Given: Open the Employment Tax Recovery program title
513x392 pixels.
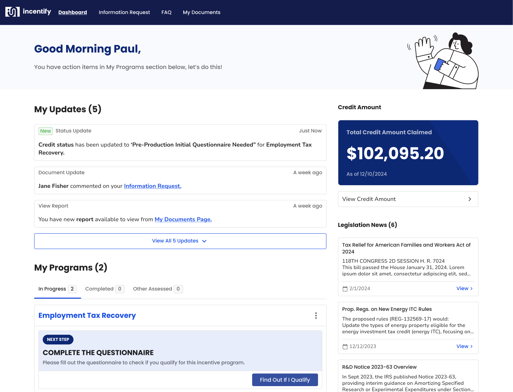Looking at the screenshot, I should (x=87, y=316).
